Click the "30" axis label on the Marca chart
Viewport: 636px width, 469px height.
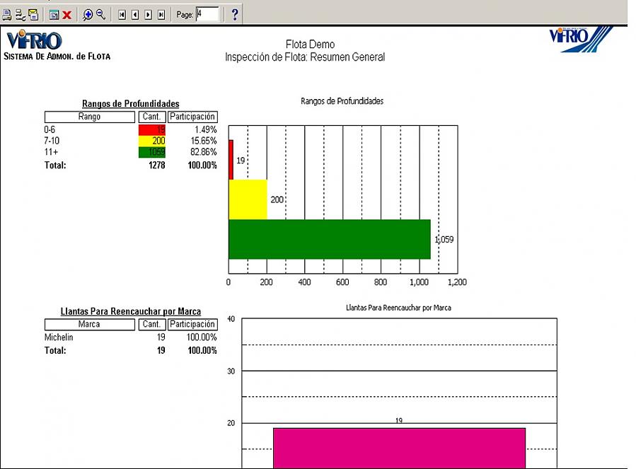tap(231, 371)
